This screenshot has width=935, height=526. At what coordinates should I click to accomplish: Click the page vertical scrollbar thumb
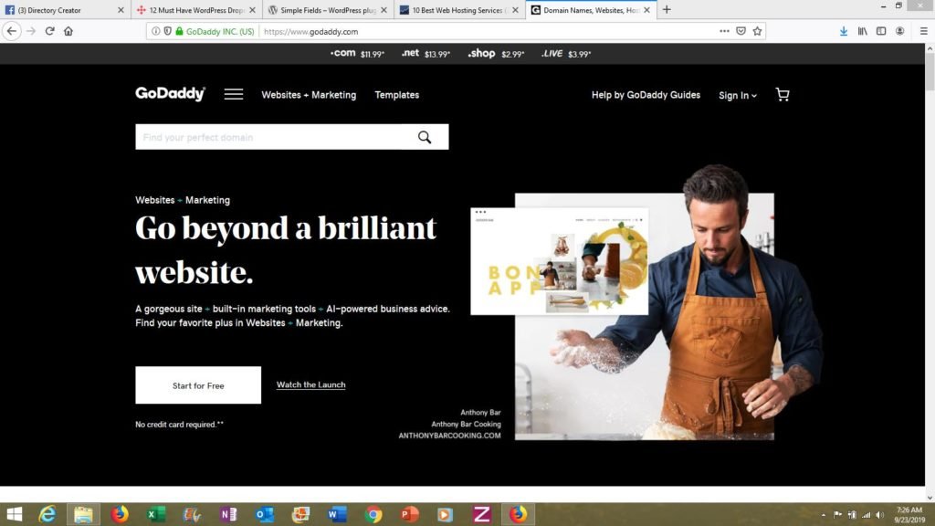(930, 73)
